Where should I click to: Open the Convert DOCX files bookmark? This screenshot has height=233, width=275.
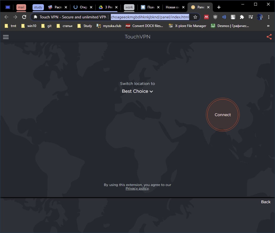[x=144, y=26]
